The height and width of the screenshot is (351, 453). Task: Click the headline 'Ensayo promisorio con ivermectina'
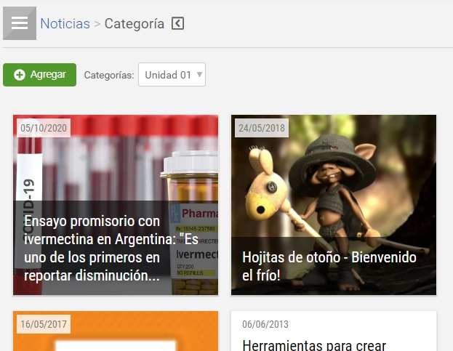[111, 249]
